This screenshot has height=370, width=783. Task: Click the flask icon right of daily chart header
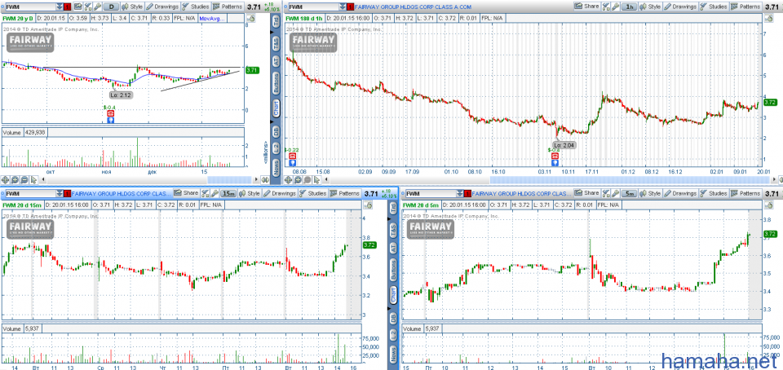coord(251,18)
